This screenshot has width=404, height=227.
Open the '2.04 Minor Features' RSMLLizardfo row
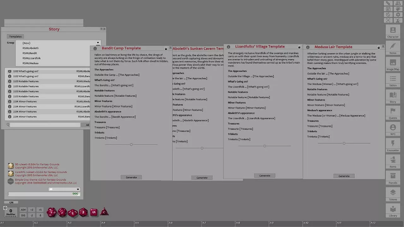pos(49,107)
